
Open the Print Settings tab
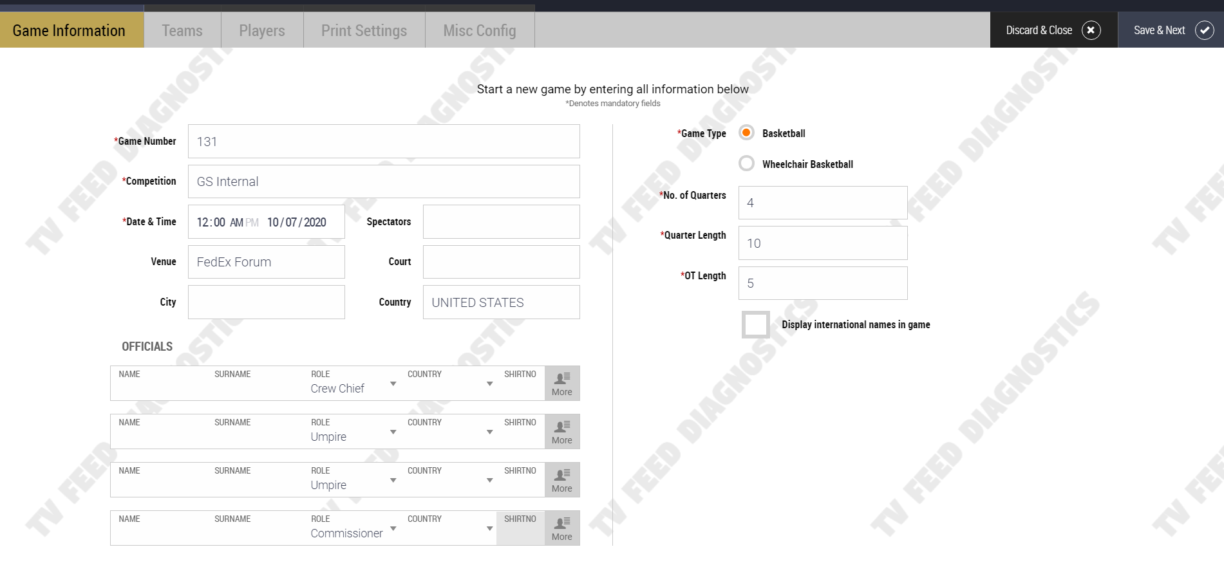364,30
